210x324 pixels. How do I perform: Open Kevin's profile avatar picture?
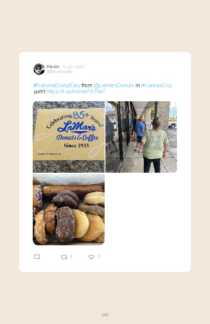point(39,69)
